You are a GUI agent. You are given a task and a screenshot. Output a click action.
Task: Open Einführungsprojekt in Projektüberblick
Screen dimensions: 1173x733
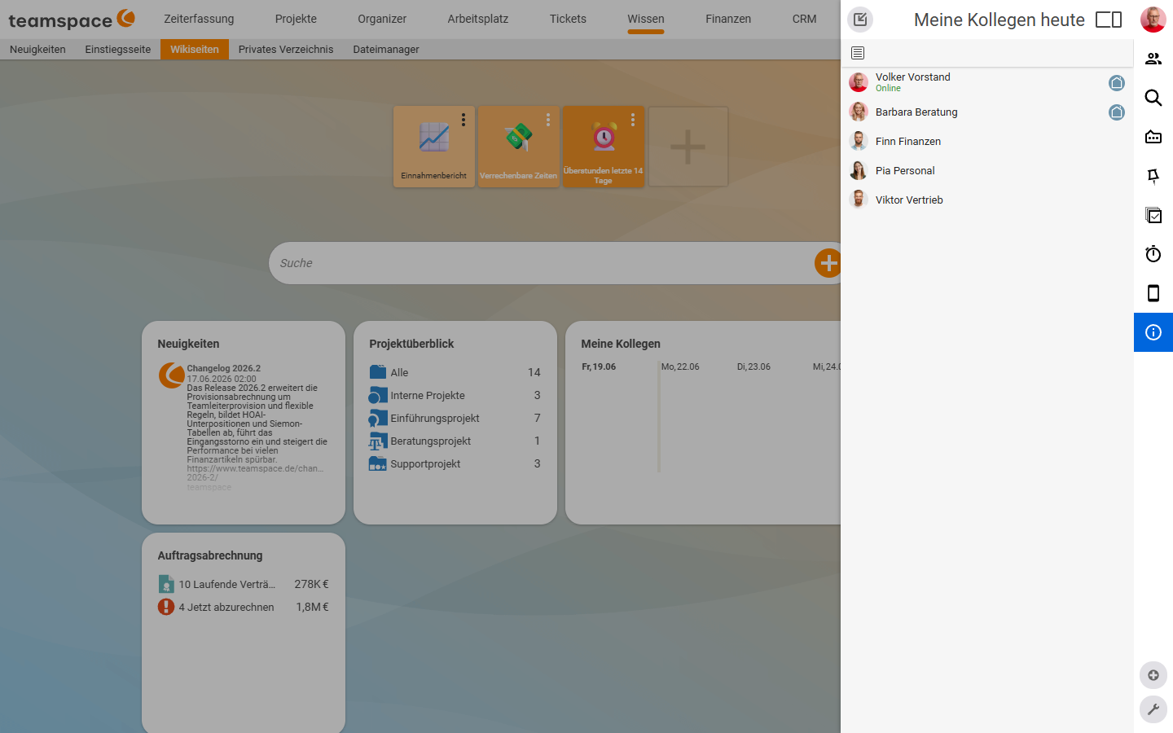pos(455,418)
